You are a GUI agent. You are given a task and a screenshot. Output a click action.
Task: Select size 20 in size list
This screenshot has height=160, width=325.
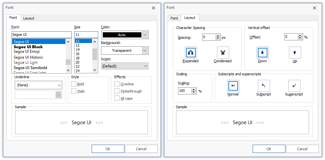[83, 62]
